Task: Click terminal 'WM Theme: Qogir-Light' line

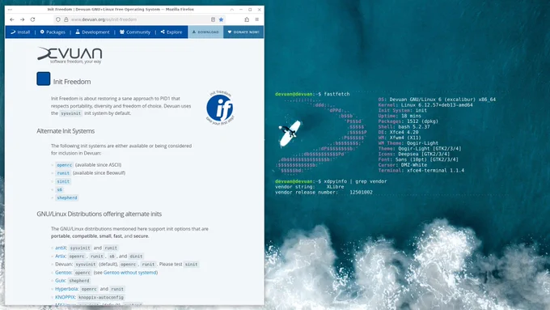Action: 408,143
